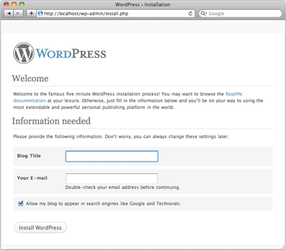Go forward with the Safari forward arrow
Viewport: 286px width, 250px height.
(x=18, y=14)
